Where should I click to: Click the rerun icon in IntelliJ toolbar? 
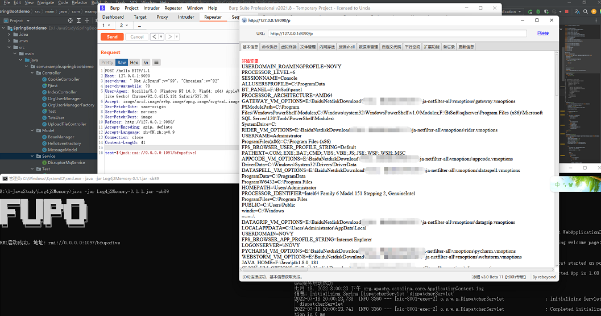tap(530, 12)
